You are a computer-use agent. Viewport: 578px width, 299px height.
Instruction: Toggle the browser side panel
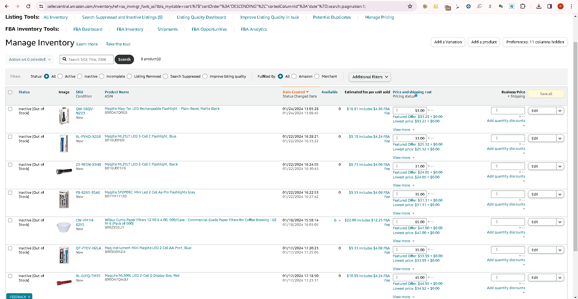(550, 6)
